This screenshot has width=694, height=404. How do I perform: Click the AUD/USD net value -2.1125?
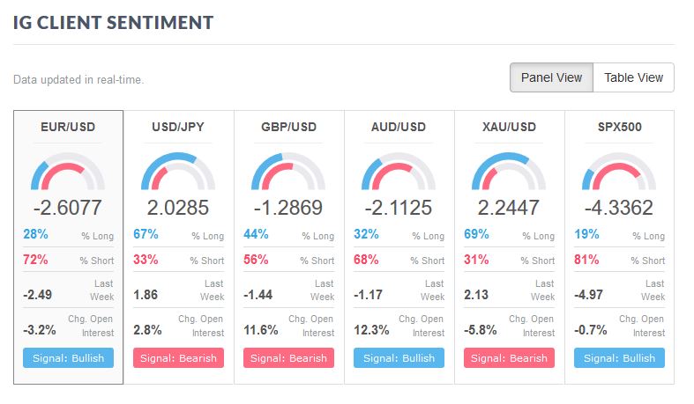coord(399,209)
